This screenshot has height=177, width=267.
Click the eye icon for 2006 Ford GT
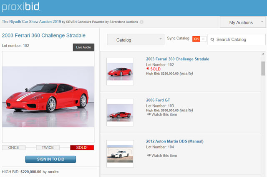pos(149,114)
